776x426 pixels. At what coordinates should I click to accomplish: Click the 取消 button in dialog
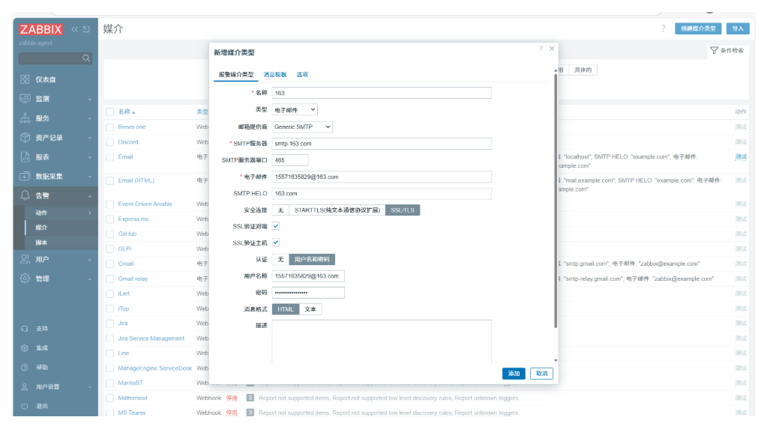[x=541, y=374]
